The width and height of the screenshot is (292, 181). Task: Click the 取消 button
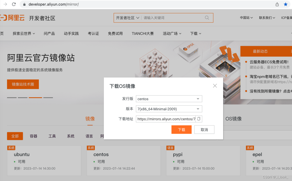[x=204, y=129]
